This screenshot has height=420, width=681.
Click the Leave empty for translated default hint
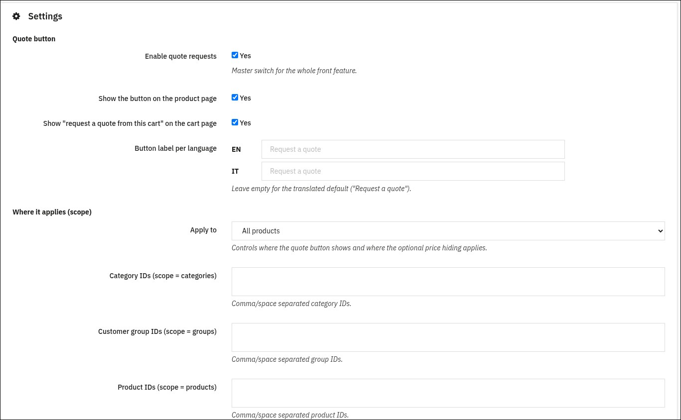[x=321, y=189]
